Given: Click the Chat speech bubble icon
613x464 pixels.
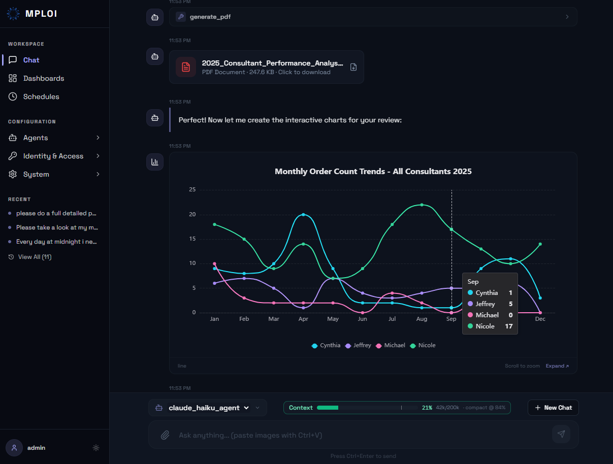Looking at the screenshot, I should (13, 60).
